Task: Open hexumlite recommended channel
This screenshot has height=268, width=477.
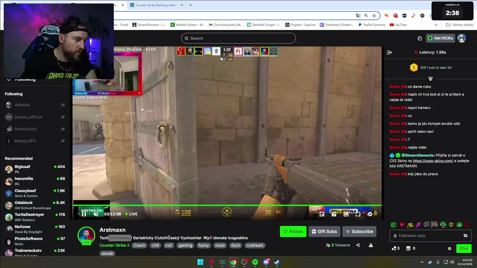Action: tap(35, 181)
